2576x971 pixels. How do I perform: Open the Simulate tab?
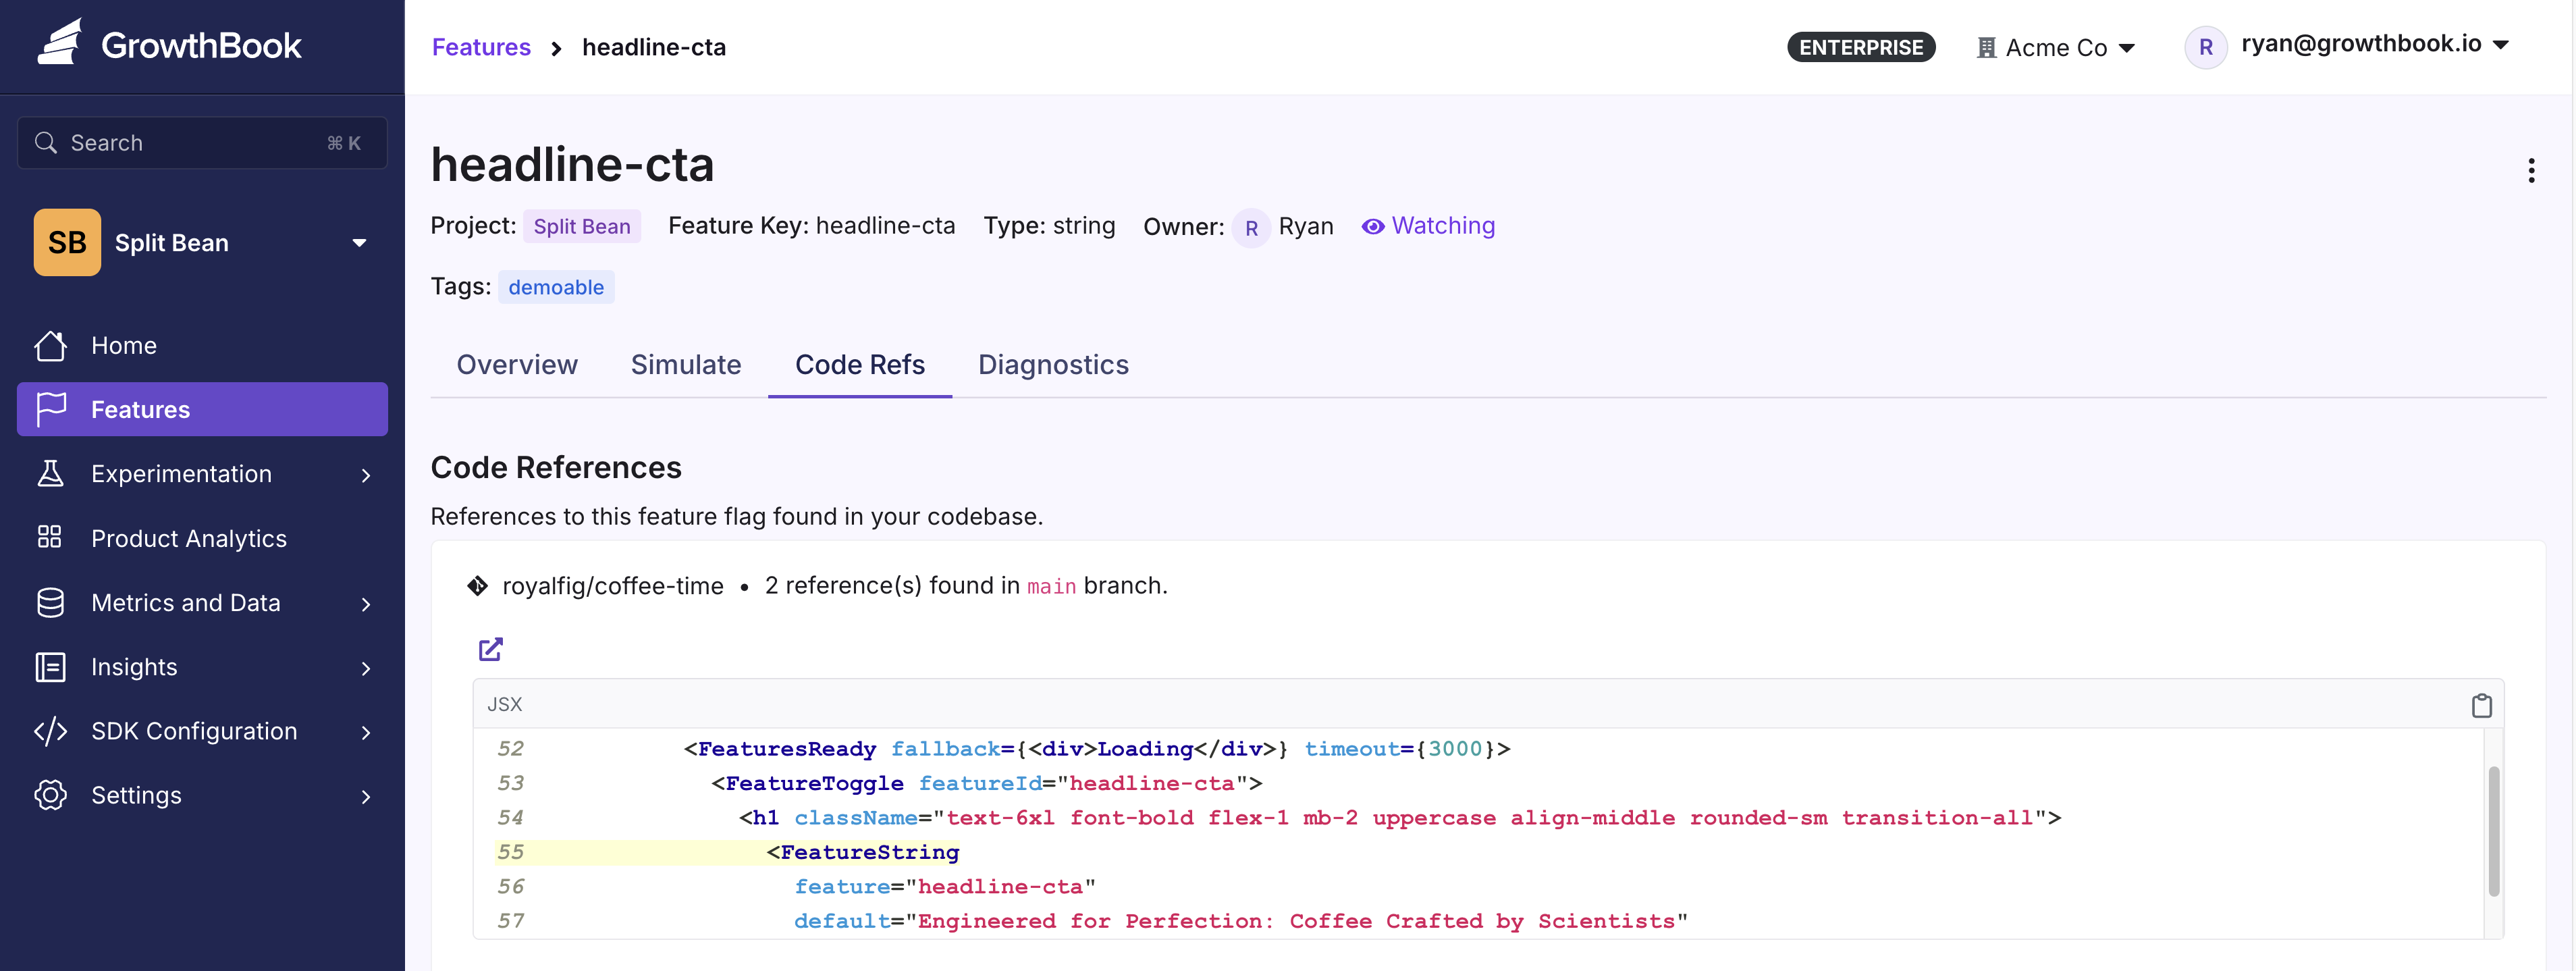(x=686, y=364)
